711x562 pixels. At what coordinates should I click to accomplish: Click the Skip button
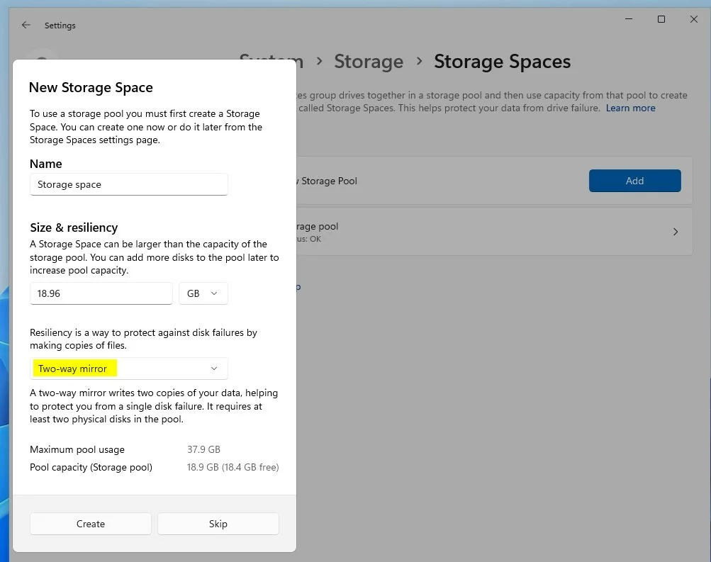[218, 524]
